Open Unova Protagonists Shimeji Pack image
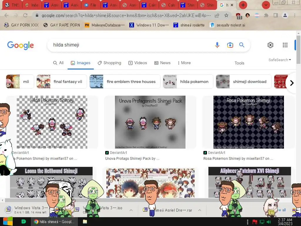Screen dimensions: 301x226 point(150,122)
